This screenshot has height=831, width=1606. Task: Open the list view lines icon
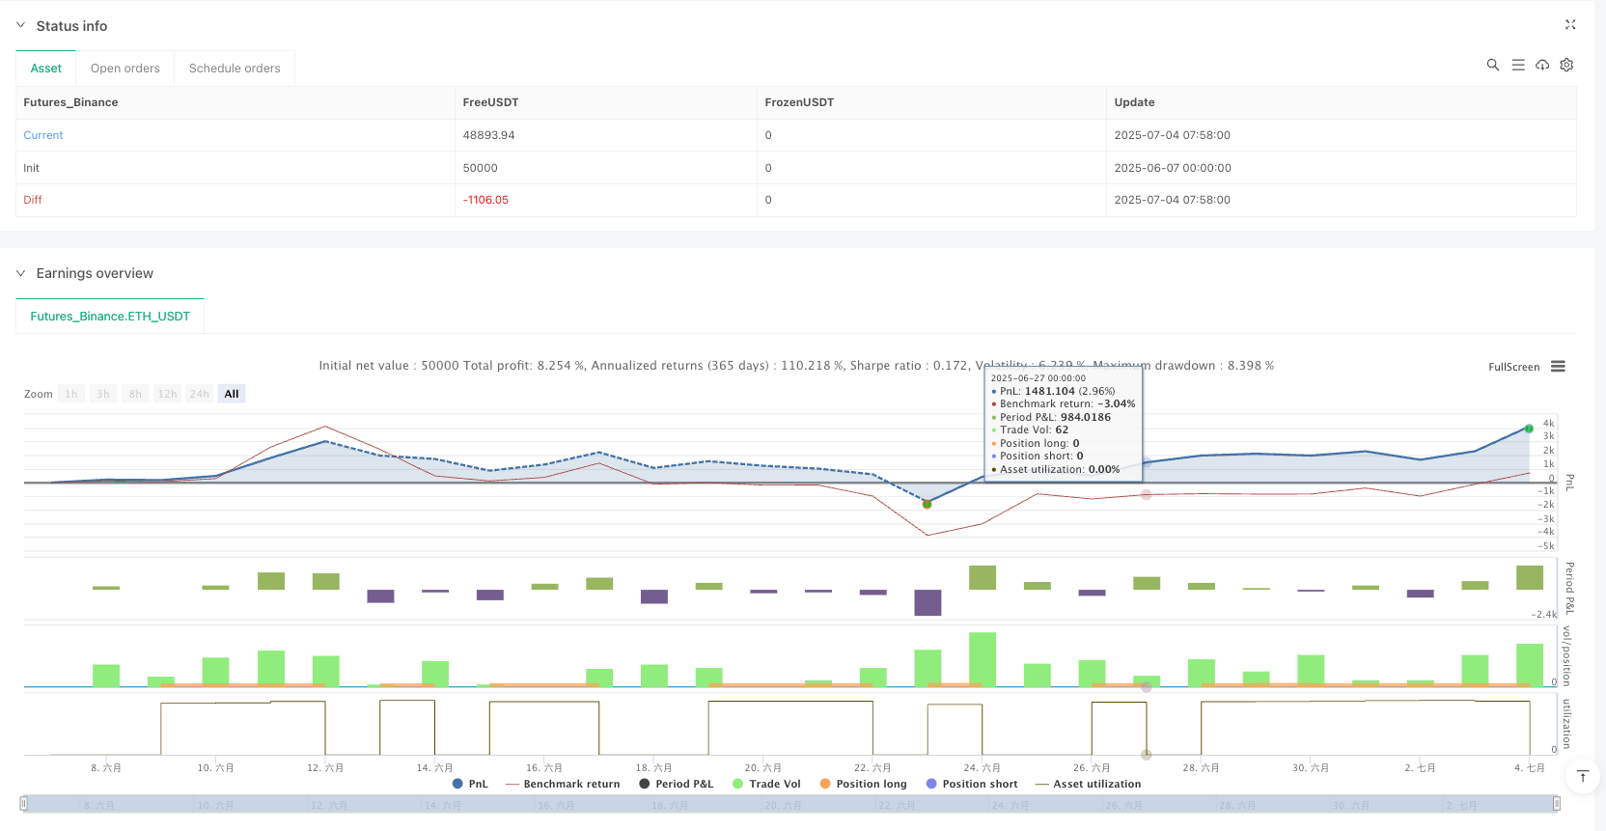point(1517,65)
